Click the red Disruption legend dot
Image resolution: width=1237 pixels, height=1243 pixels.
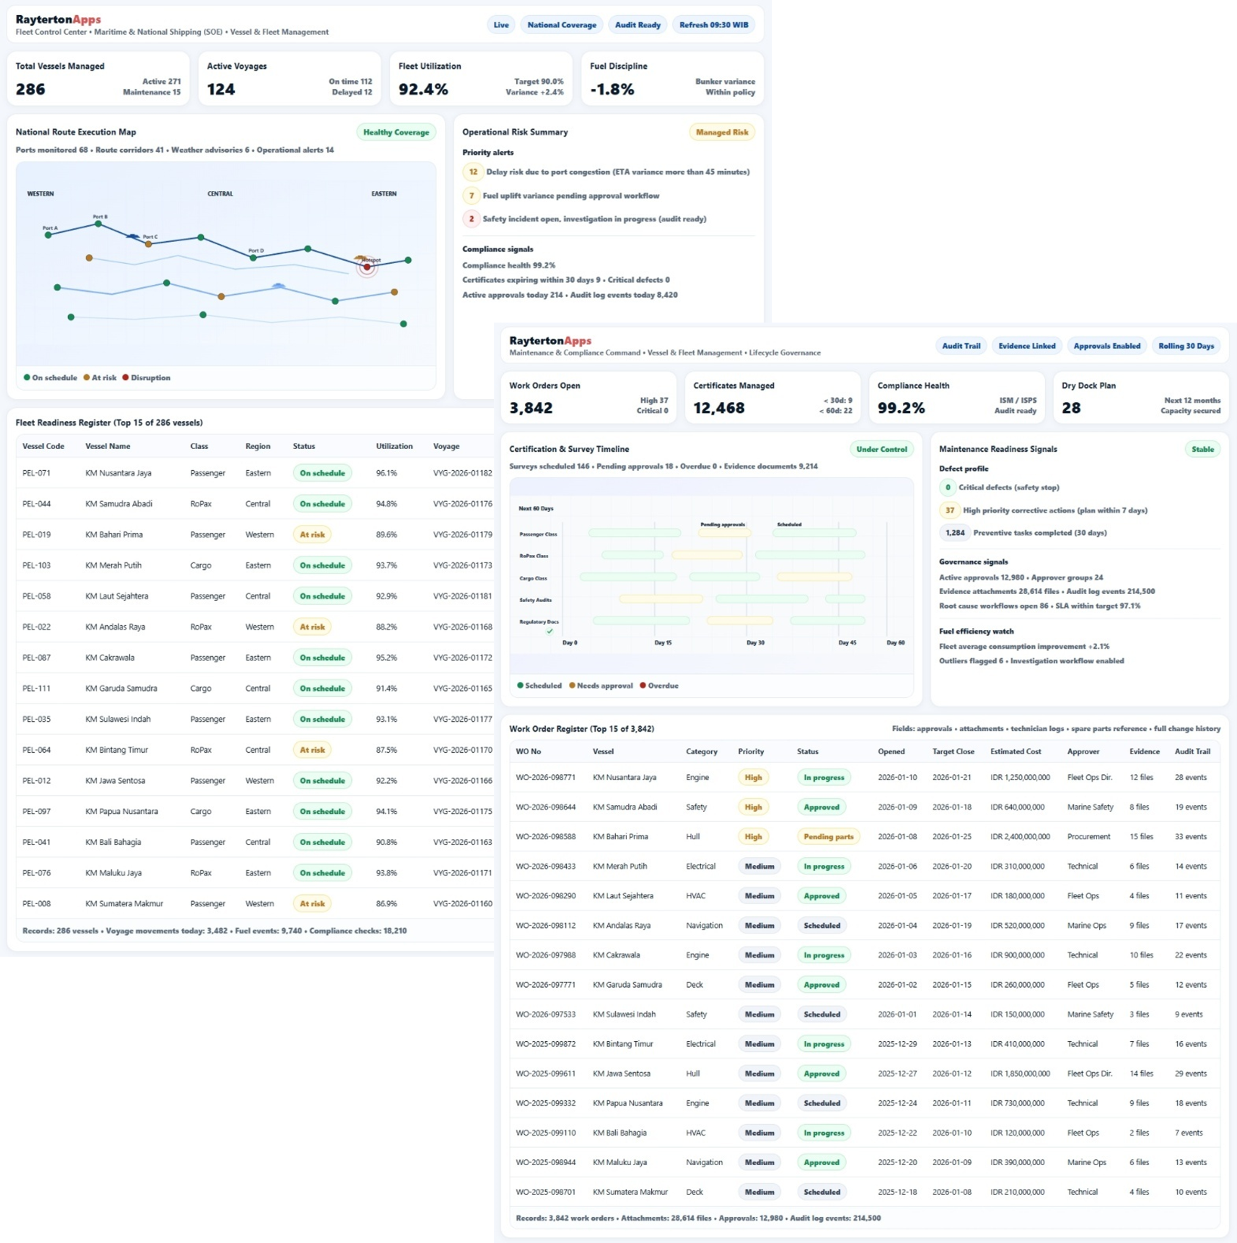(126, 377)
